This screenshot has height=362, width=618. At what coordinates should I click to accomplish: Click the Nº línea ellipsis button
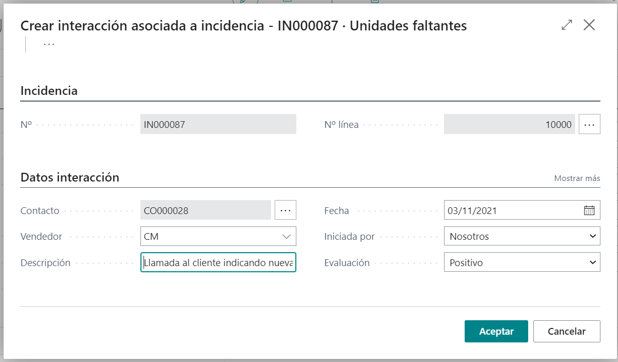pyautogui.click(x=589, y=124)
